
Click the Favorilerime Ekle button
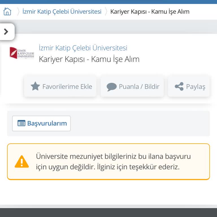point(60,86)
